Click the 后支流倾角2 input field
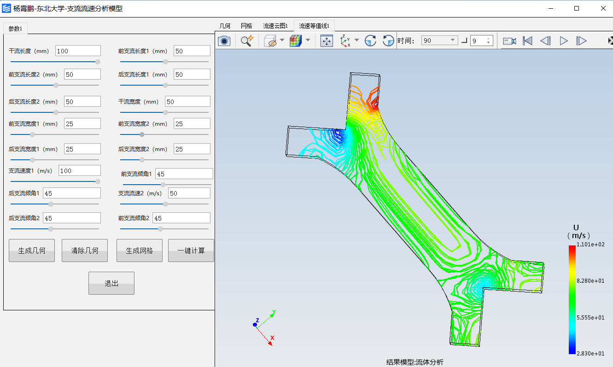The height and width of the screenshot is (367, 613). pyautogui.click(x=72, y=218)
